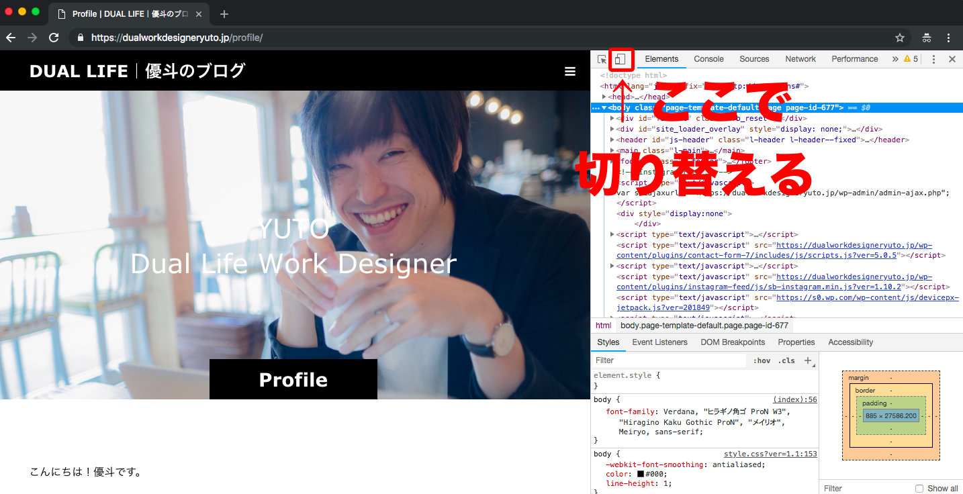Toggle the device toolbar icon
963x494 pixels.
point(621,59)
